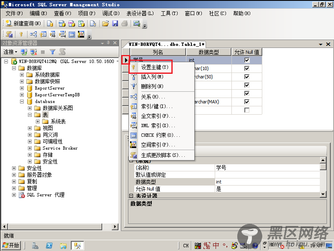Click the manage indexes and keys toolbar icon

43,34
